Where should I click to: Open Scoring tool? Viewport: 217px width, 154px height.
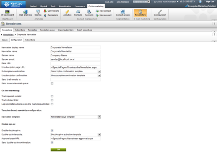click(x=38, y=13)
